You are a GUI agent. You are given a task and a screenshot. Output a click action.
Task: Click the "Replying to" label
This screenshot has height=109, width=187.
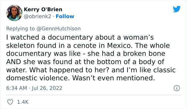(x=21, y=28)
